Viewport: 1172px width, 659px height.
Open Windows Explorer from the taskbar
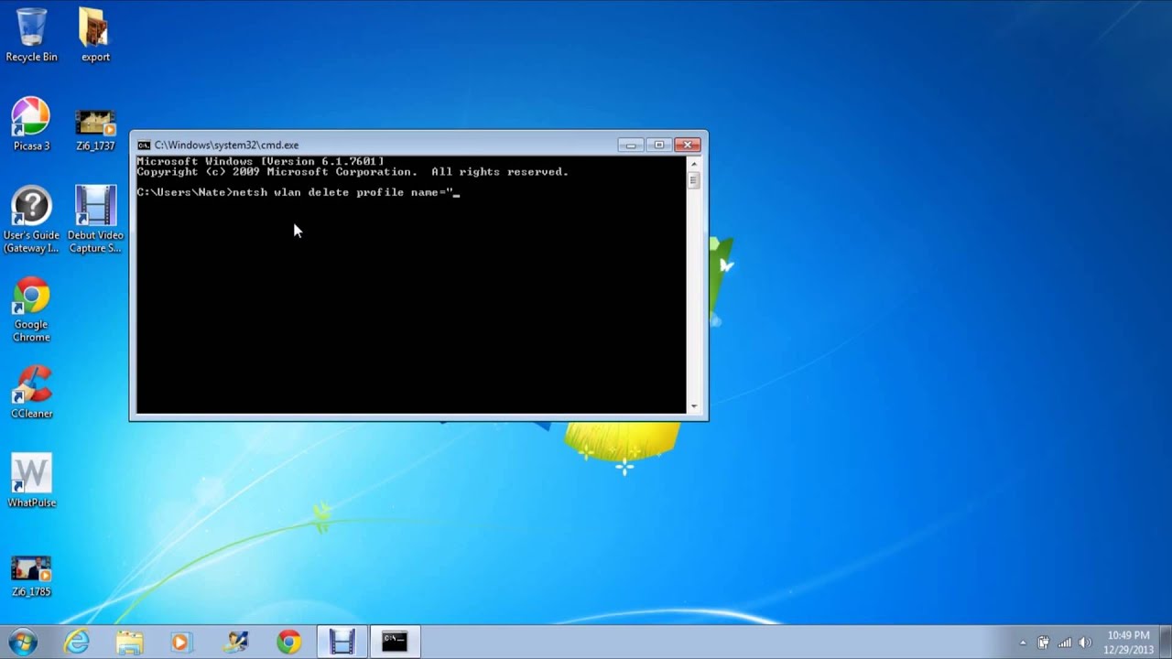click(129, 643)
